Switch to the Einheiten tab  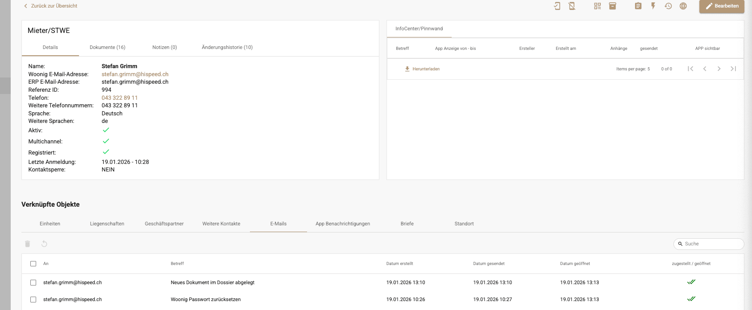[x=50, y=224]
